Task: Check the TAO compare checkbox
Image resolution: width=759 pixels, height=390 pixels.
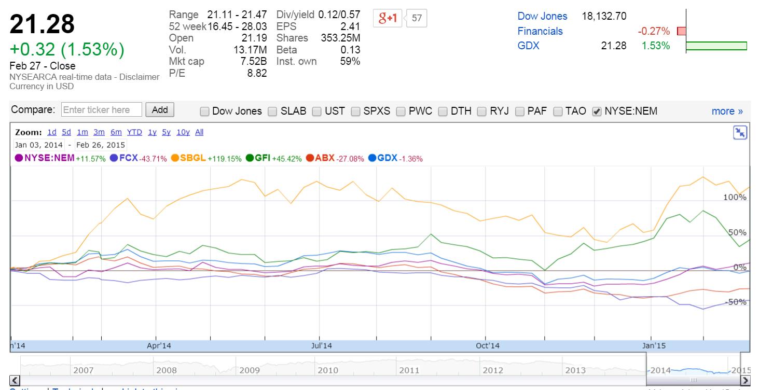Action: coord(557,111)
